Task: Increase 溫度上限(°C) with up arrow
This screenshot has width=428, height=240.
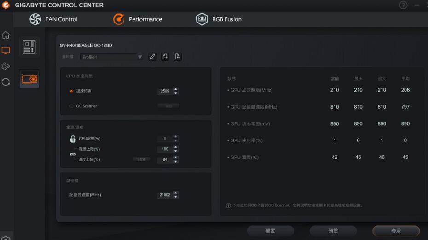Action: coord(176,158)
